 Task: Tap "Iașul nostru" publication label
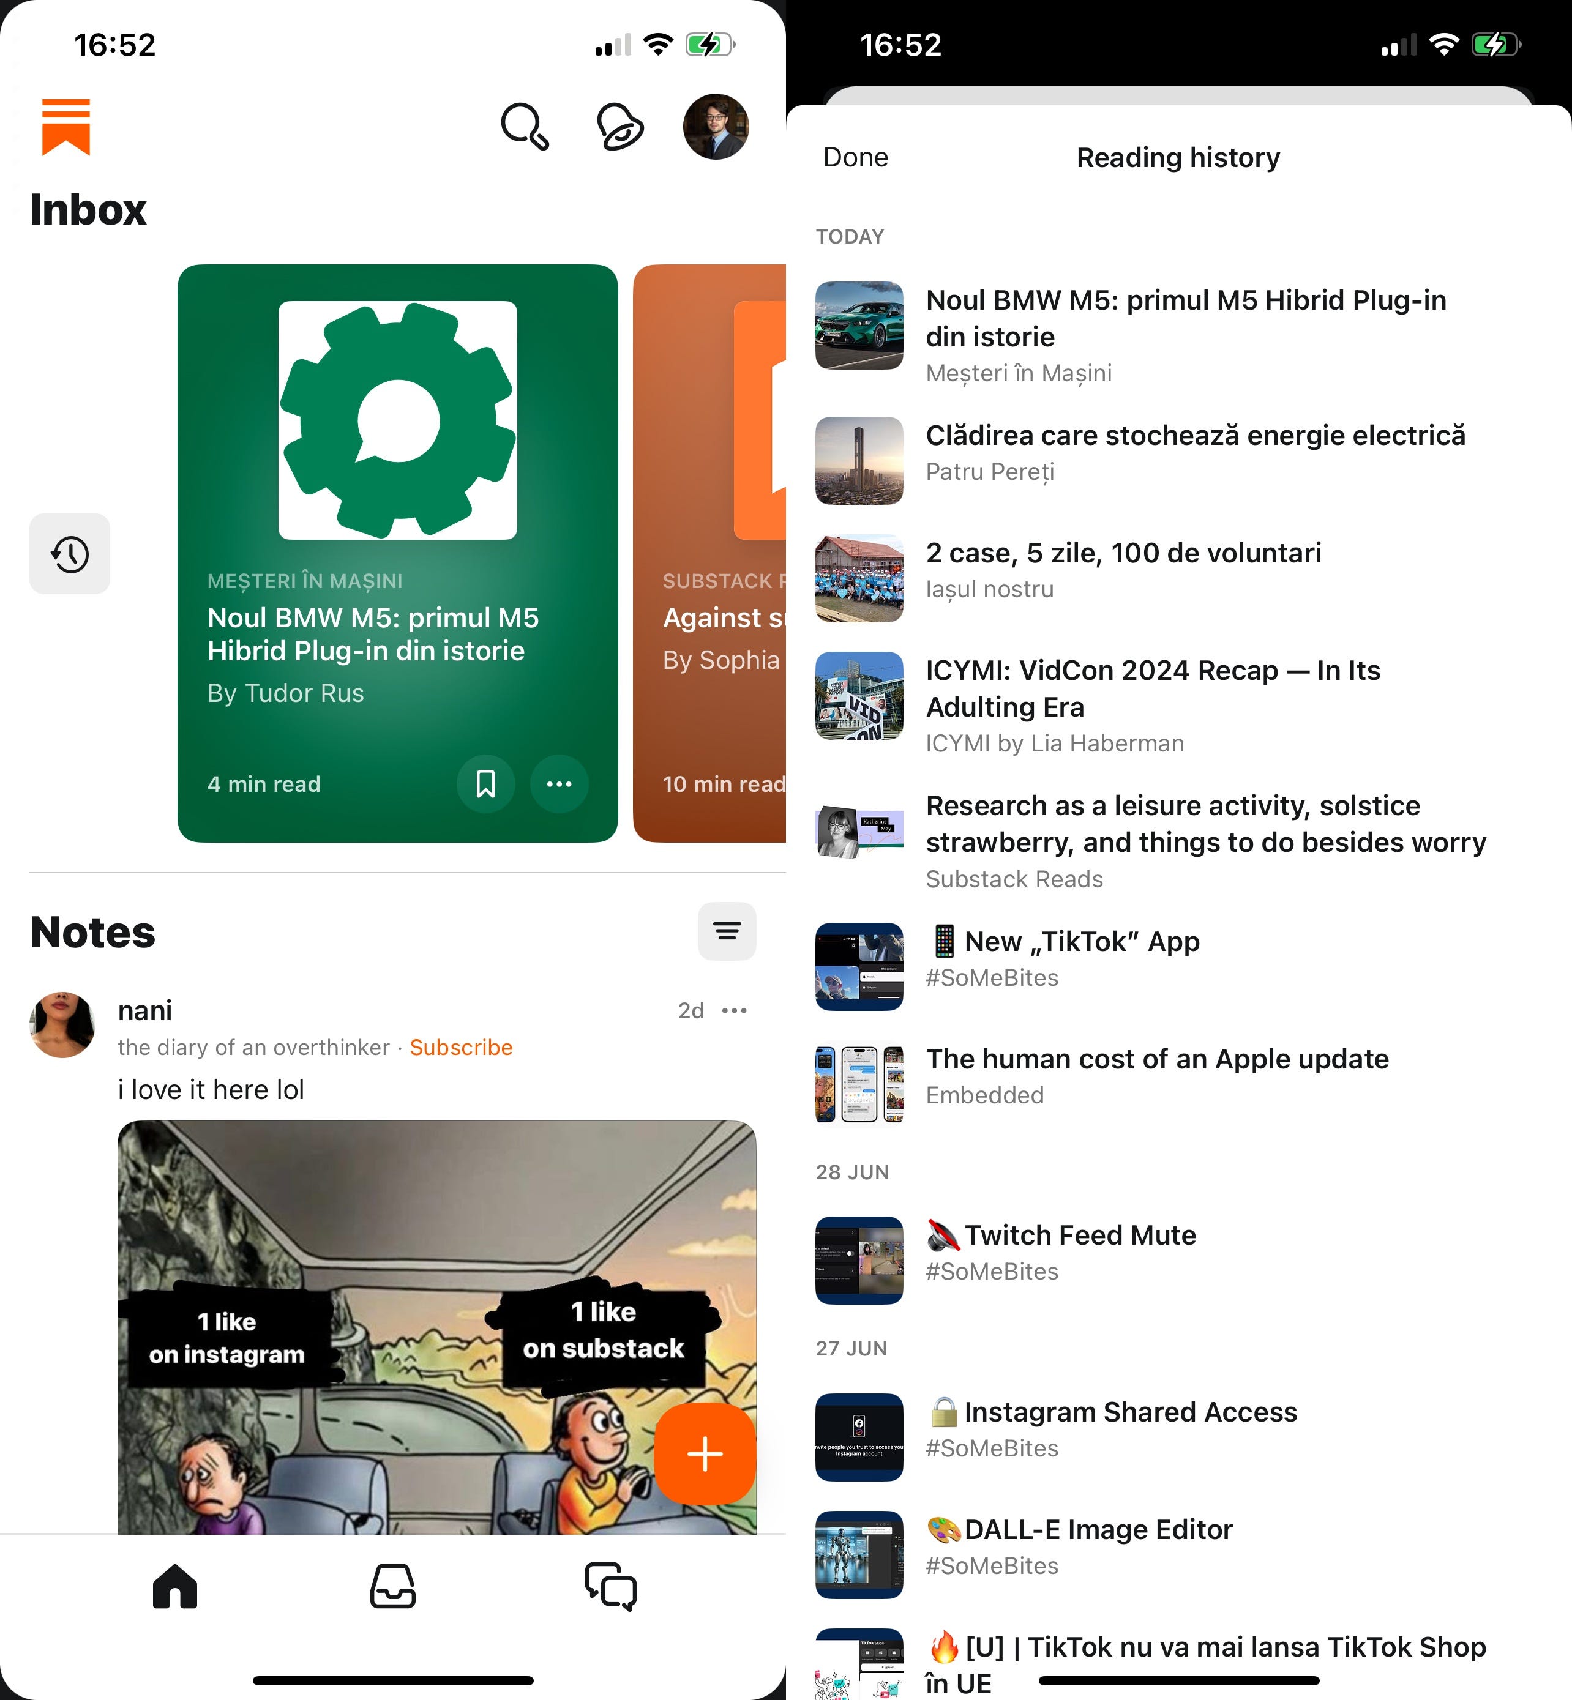point(989,589)
